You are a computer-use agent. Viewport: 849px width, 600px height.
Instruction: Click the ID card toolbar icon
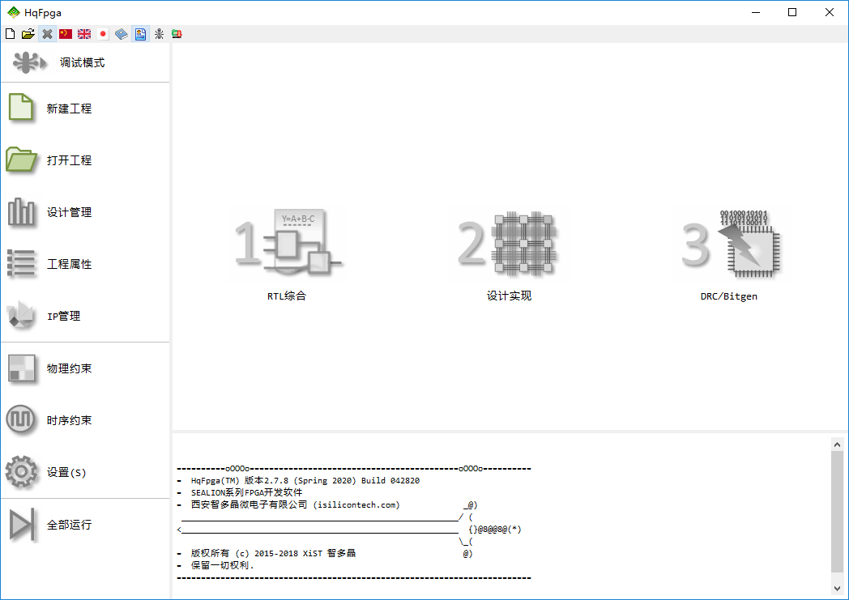tap(140, 34)
